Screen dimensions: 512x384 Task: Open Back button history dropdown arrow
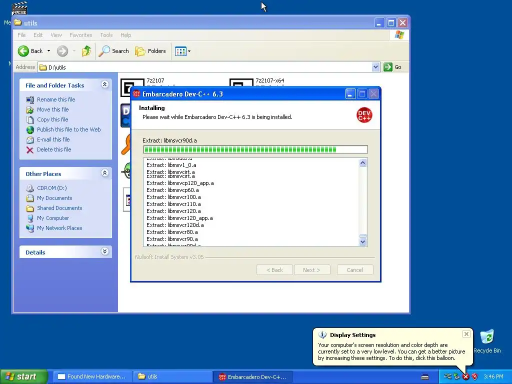(48, 51)
